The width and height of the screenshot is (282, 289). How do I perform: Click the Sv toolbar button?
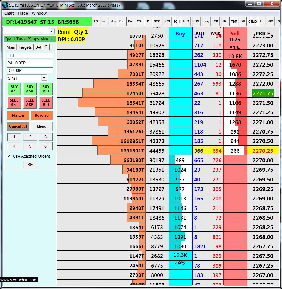coord(103,21)
